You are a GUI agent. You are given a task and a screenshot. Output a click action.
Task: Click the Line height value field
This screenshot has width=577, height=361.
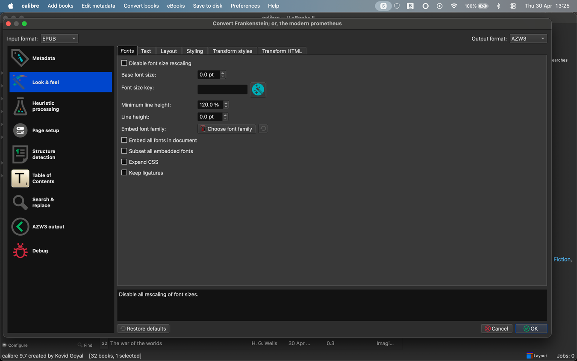tap(210, 117)
